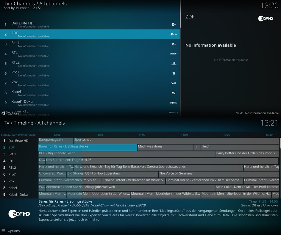Screen dimensions: 281x235
Task: Select Sportschau programme block
Action: (176, 141)
